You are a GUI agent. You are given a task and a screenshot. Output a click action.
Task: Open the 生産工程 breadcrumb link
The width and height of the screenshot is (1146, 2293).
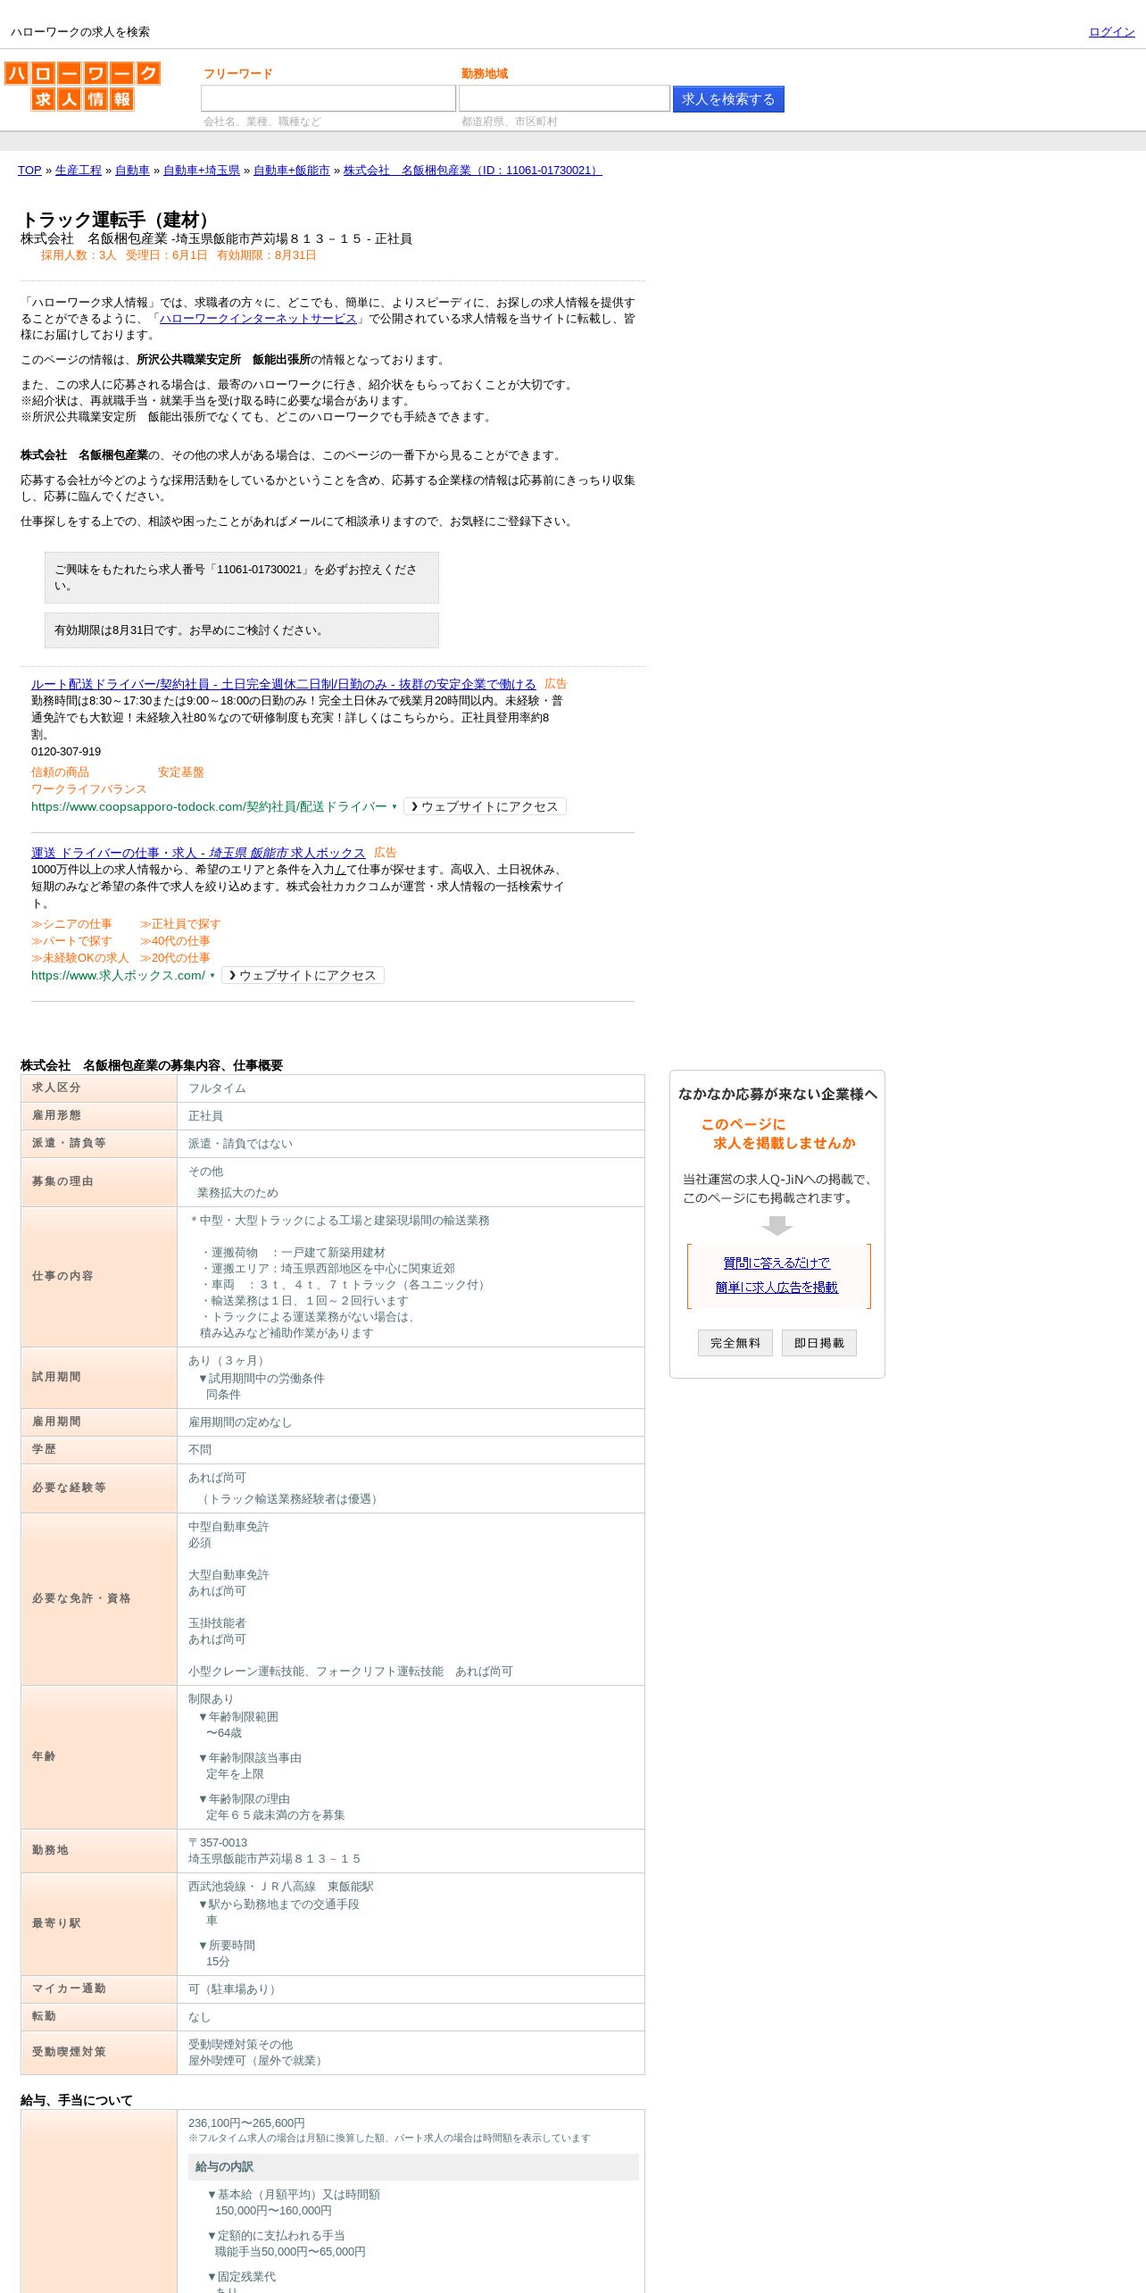pos(79,171)
